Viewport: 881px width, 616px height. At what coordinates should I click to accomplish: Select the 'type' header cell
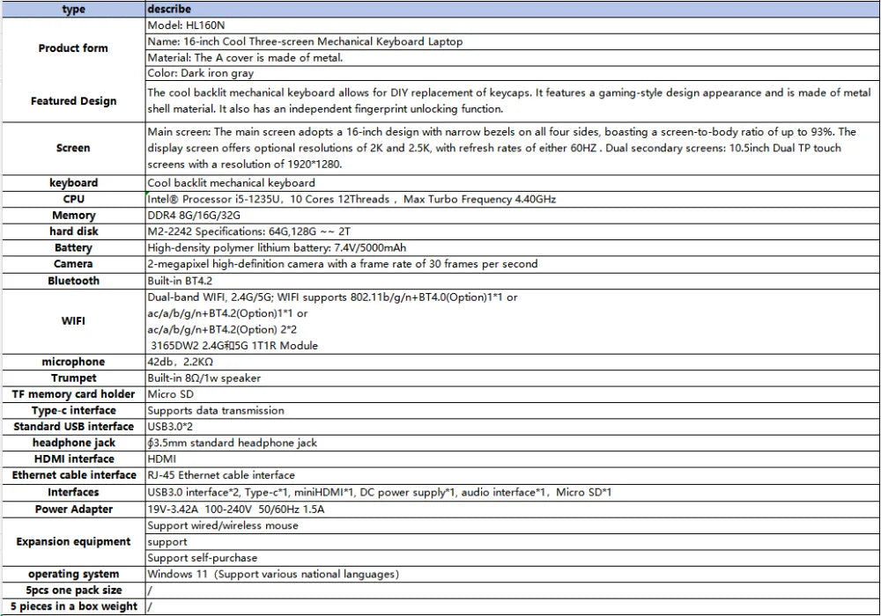coord(74,9)
